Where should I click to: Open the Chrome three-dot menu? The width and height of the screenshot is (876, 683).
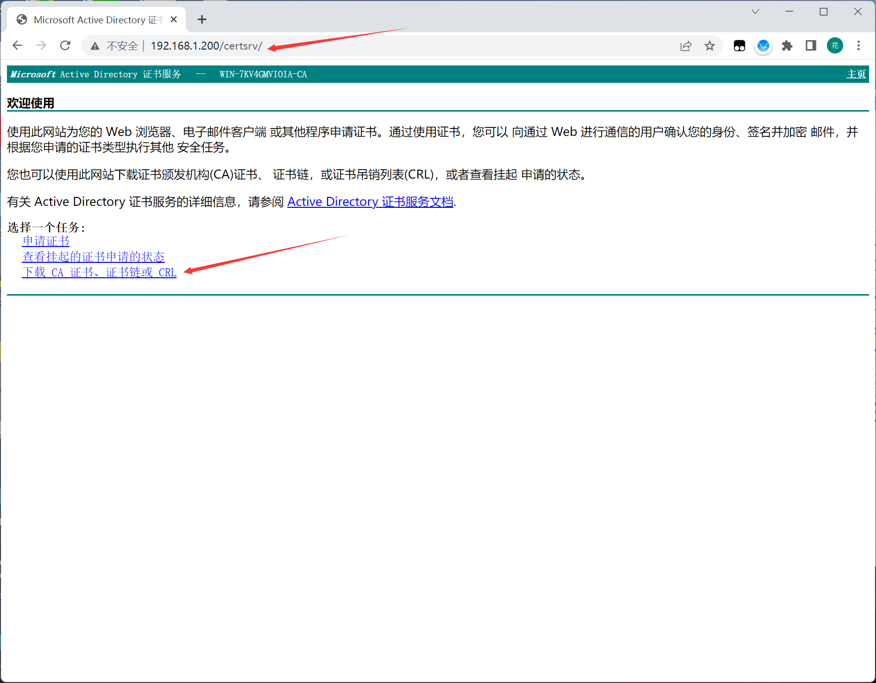[x=859, y=46]
